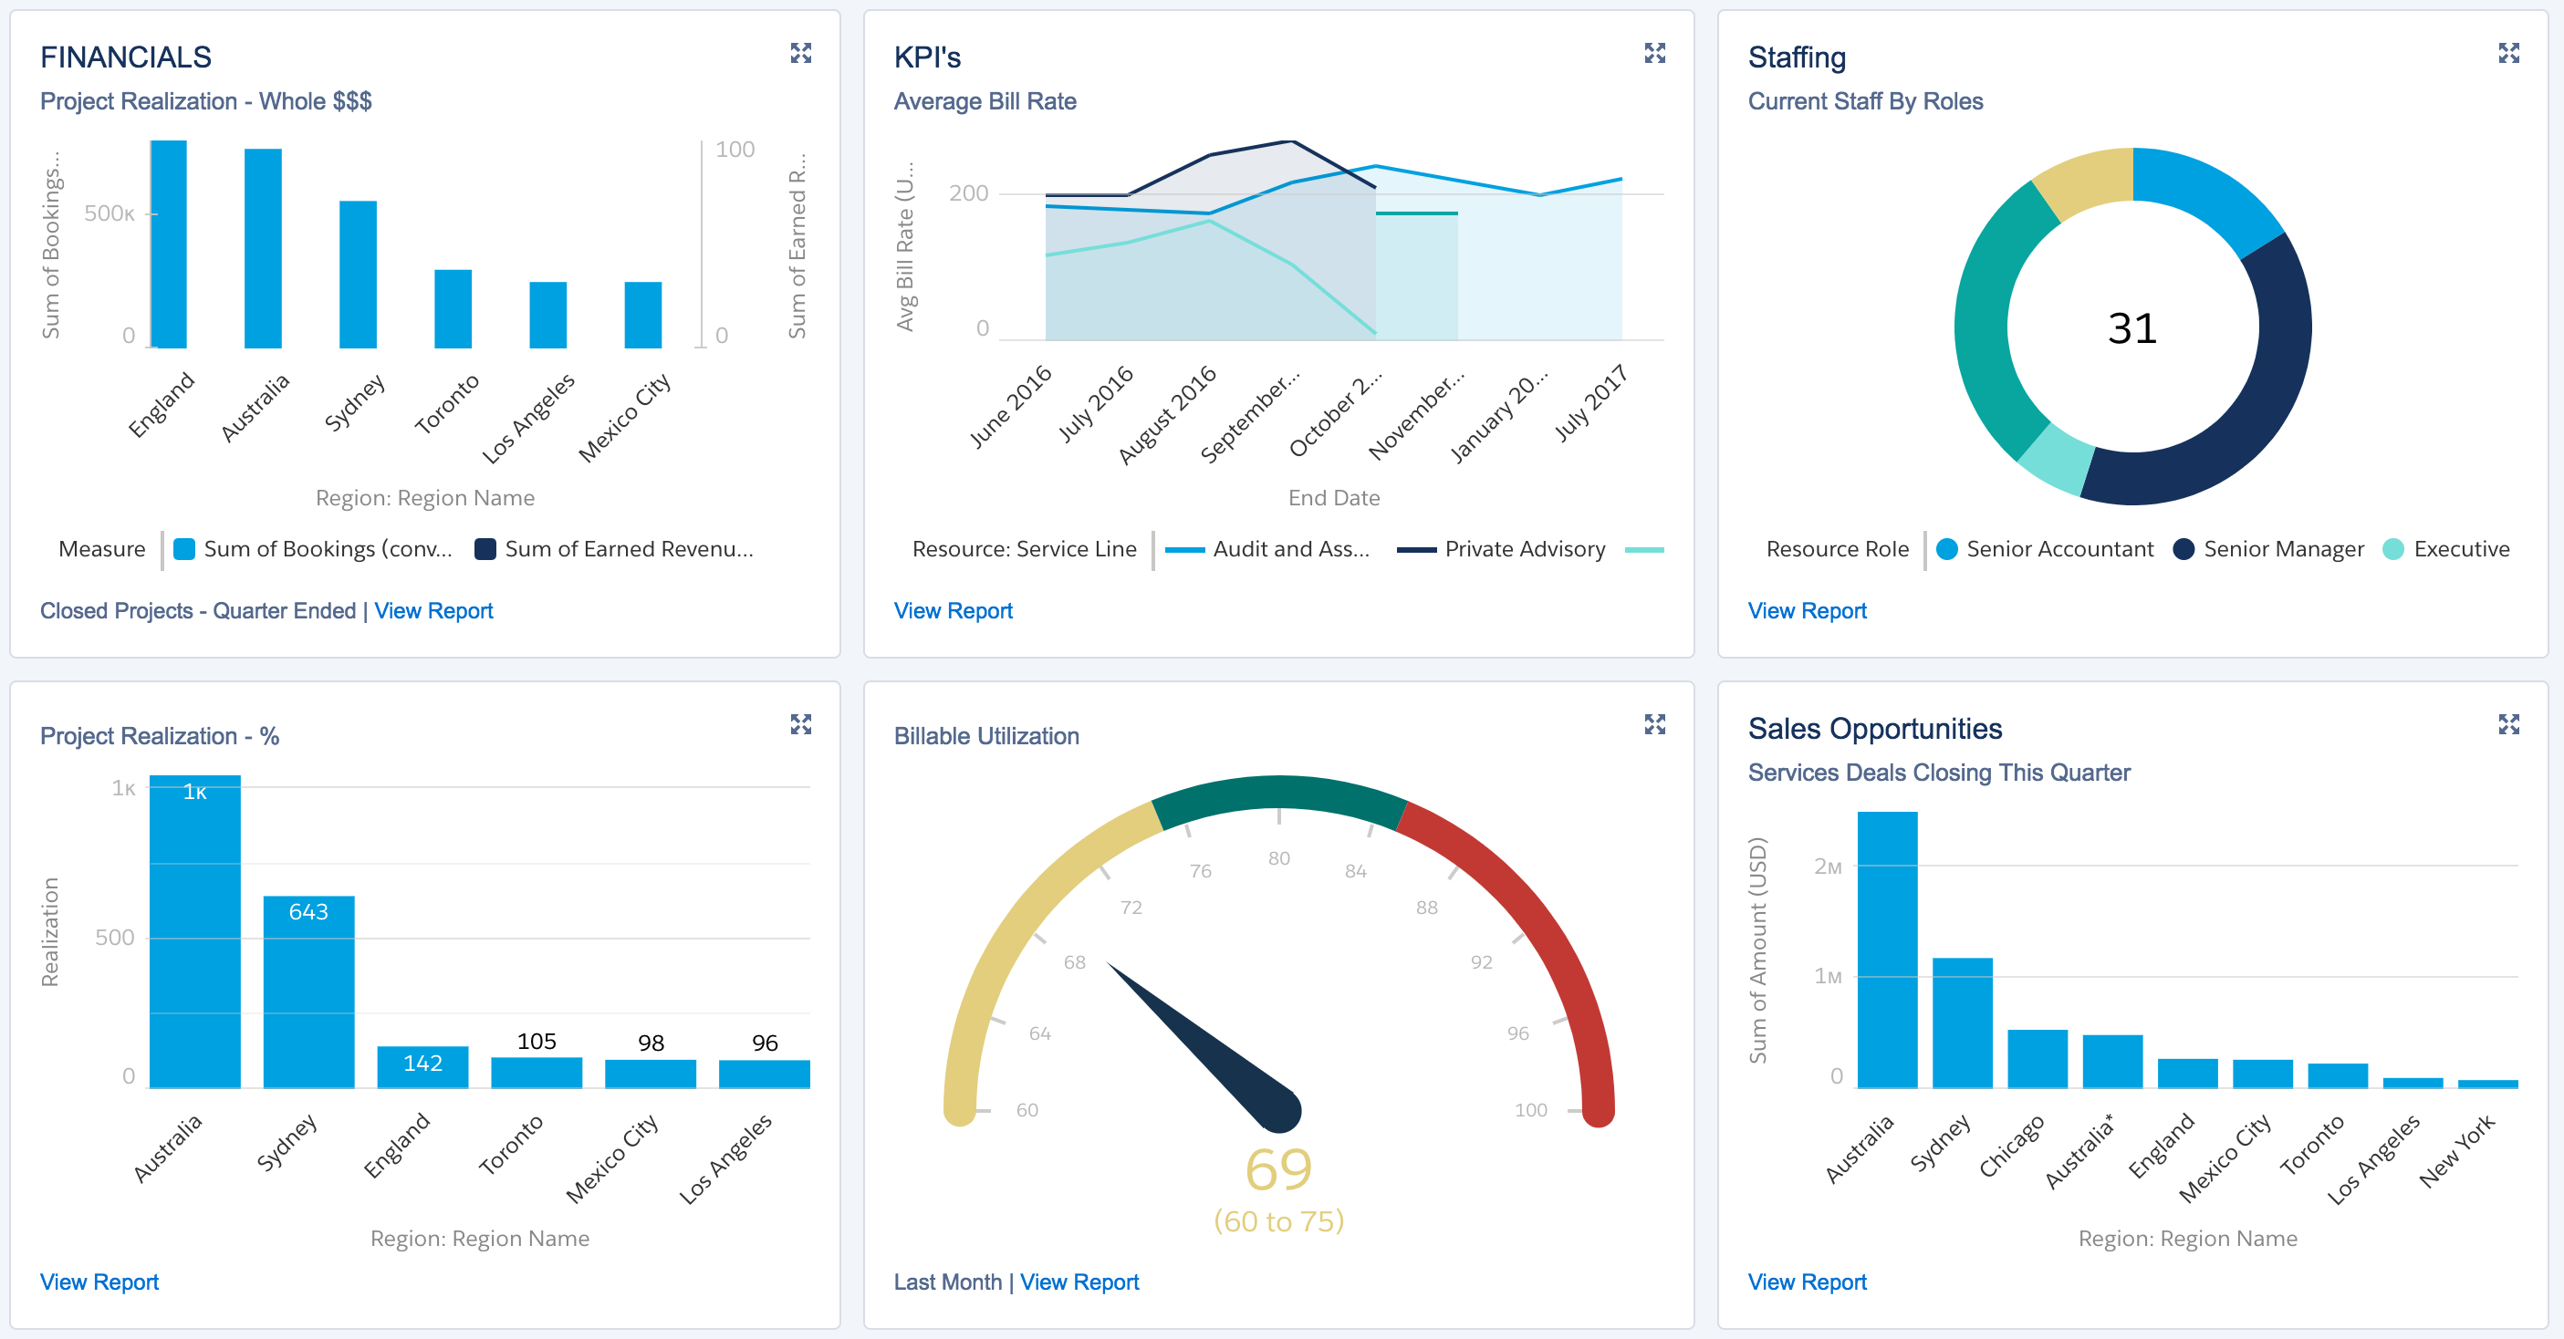Open View Report under FINANCIALS chart
This screenshot has height=1339, width=2564.
pyautogui.click(x=433, y=611)
